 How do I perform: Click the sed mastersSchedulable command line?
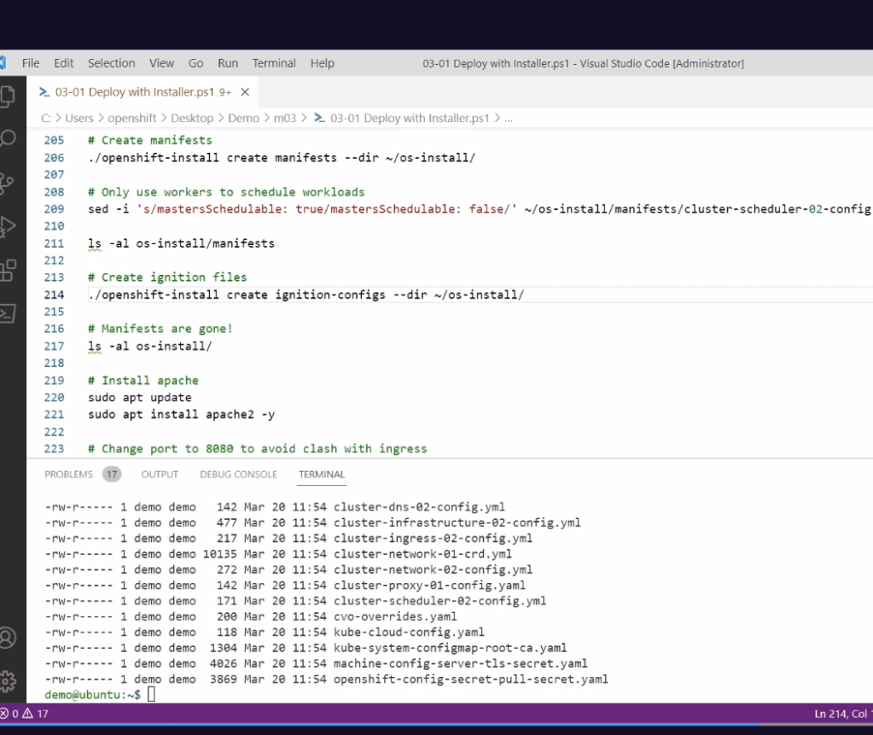(x=480, y=209)
